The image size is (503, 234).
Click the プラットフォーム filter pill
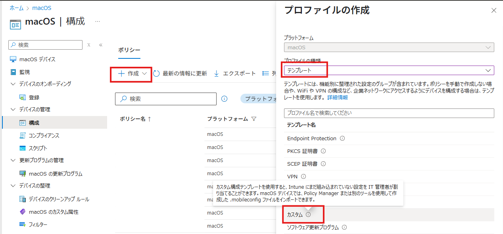[259, 99]
